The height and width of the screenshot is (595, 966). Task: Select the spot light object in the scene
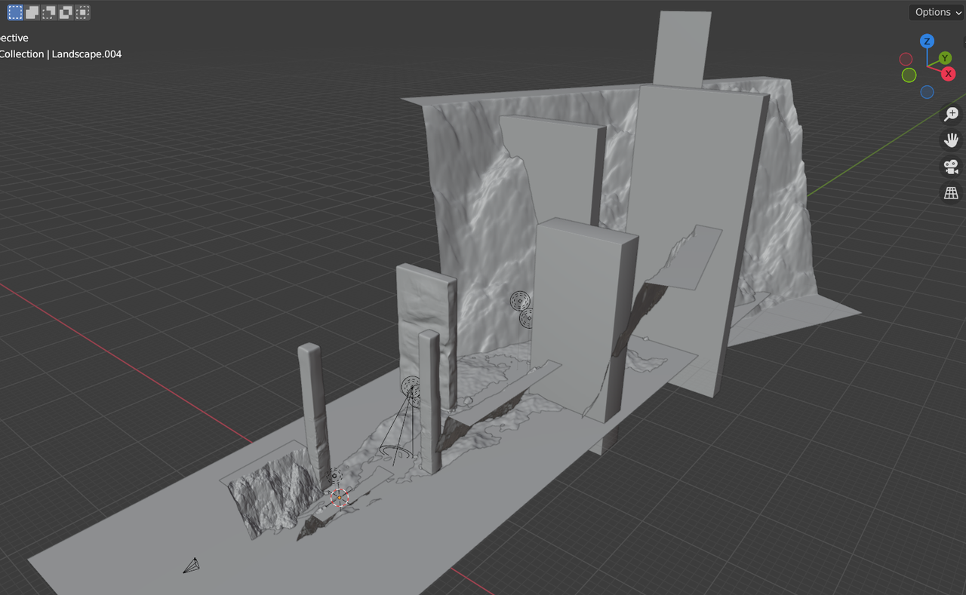click(411, 388)
